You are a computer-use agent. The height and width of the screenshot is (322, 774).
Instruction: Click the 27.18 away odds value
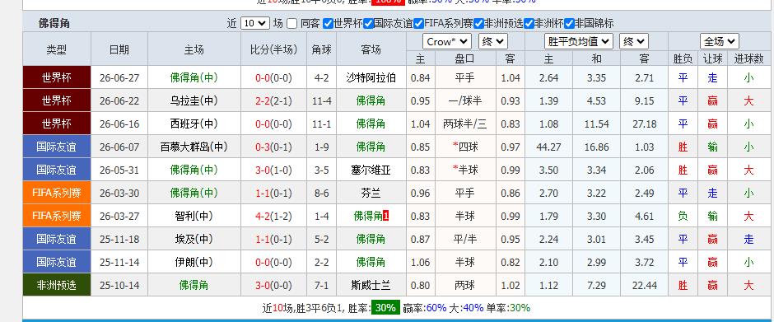pos(644,124)
